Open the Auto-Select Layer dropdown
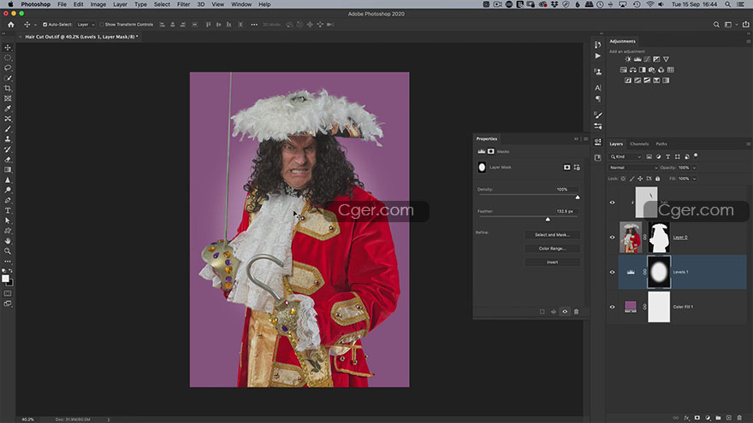Image resolution: width=753 pixels, height=423 pixels. [86, 25]
